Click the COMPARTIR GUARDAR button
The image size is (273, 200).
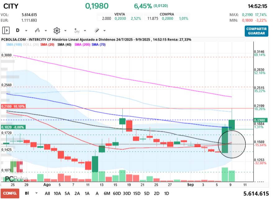click(x=257, y=31)
